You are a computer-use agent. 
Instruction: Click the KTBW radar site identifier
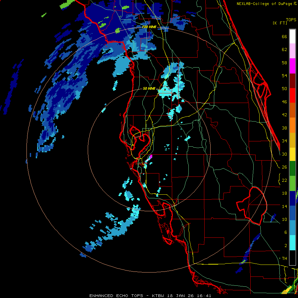(158, 296)
